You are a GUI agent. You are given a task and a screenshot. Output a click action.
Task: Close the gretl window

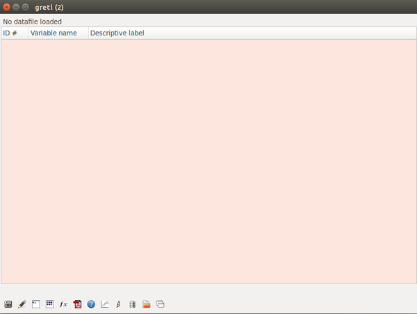(x=7, y=7)
